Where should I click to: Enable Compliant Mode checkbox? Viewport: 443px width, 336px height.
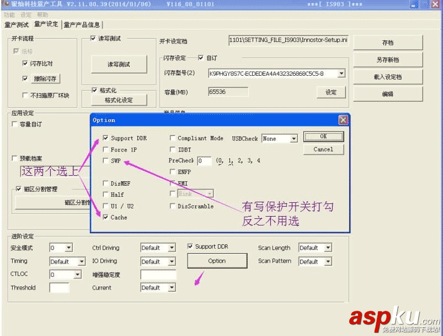172,138
